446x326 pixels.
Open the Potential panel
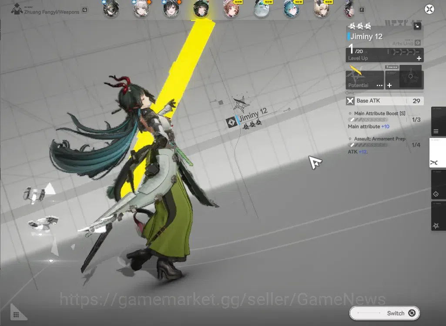(365, 80)
